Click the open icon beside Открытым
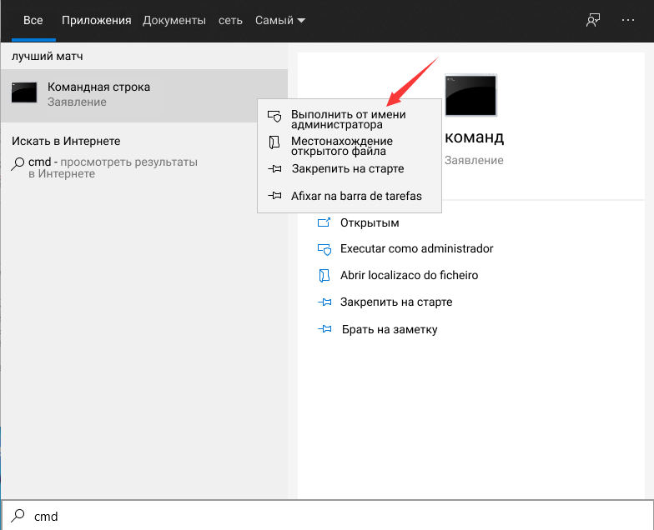Viewport: 654px width, 530px height. (324, 222)
